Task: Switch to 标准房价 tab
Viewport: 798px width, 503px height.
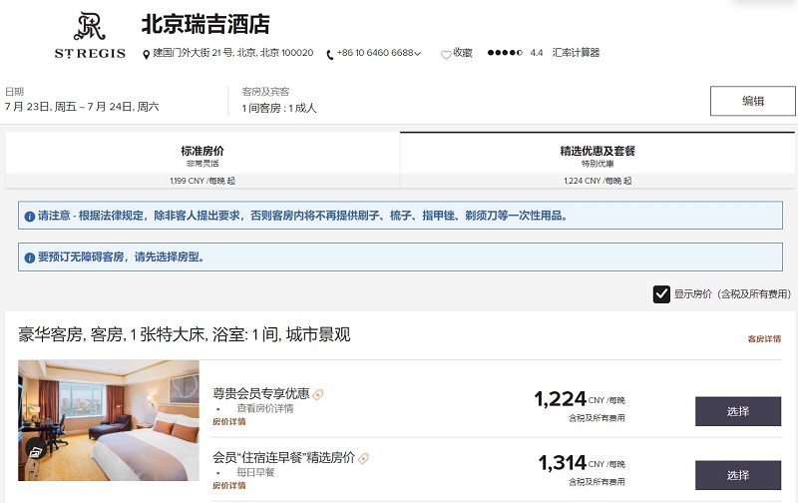Action: 202,160
